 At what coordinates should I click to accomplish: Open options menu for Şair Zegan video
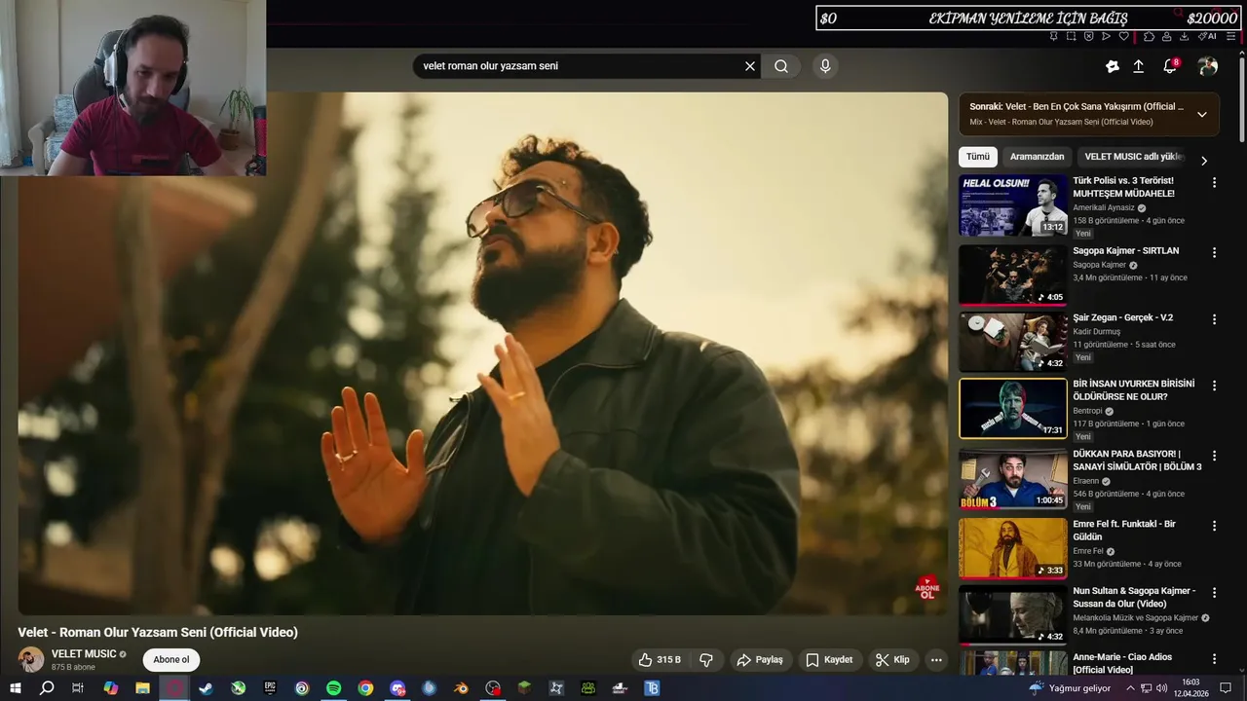pyautogui.click(x=1214, y=318)
